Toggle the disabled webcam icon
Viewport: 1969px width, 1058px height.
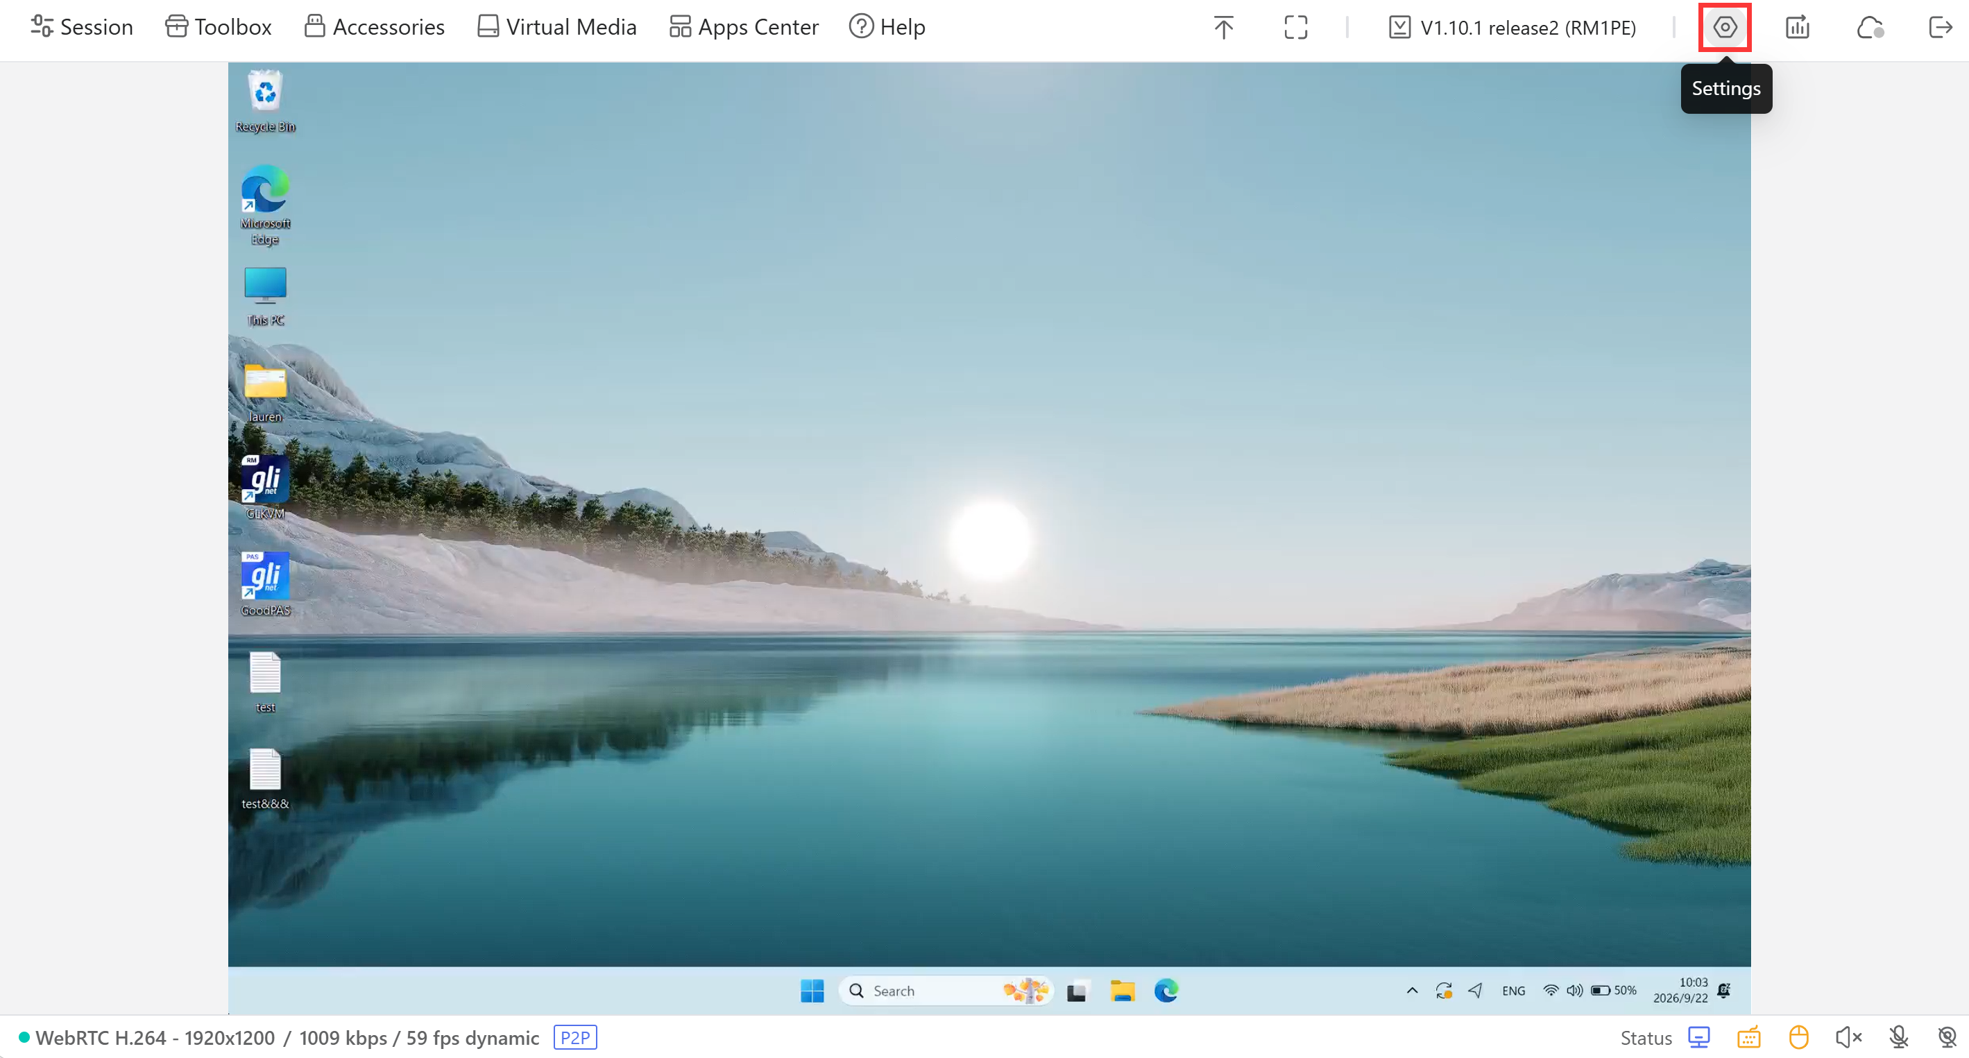point(1947,1037)
